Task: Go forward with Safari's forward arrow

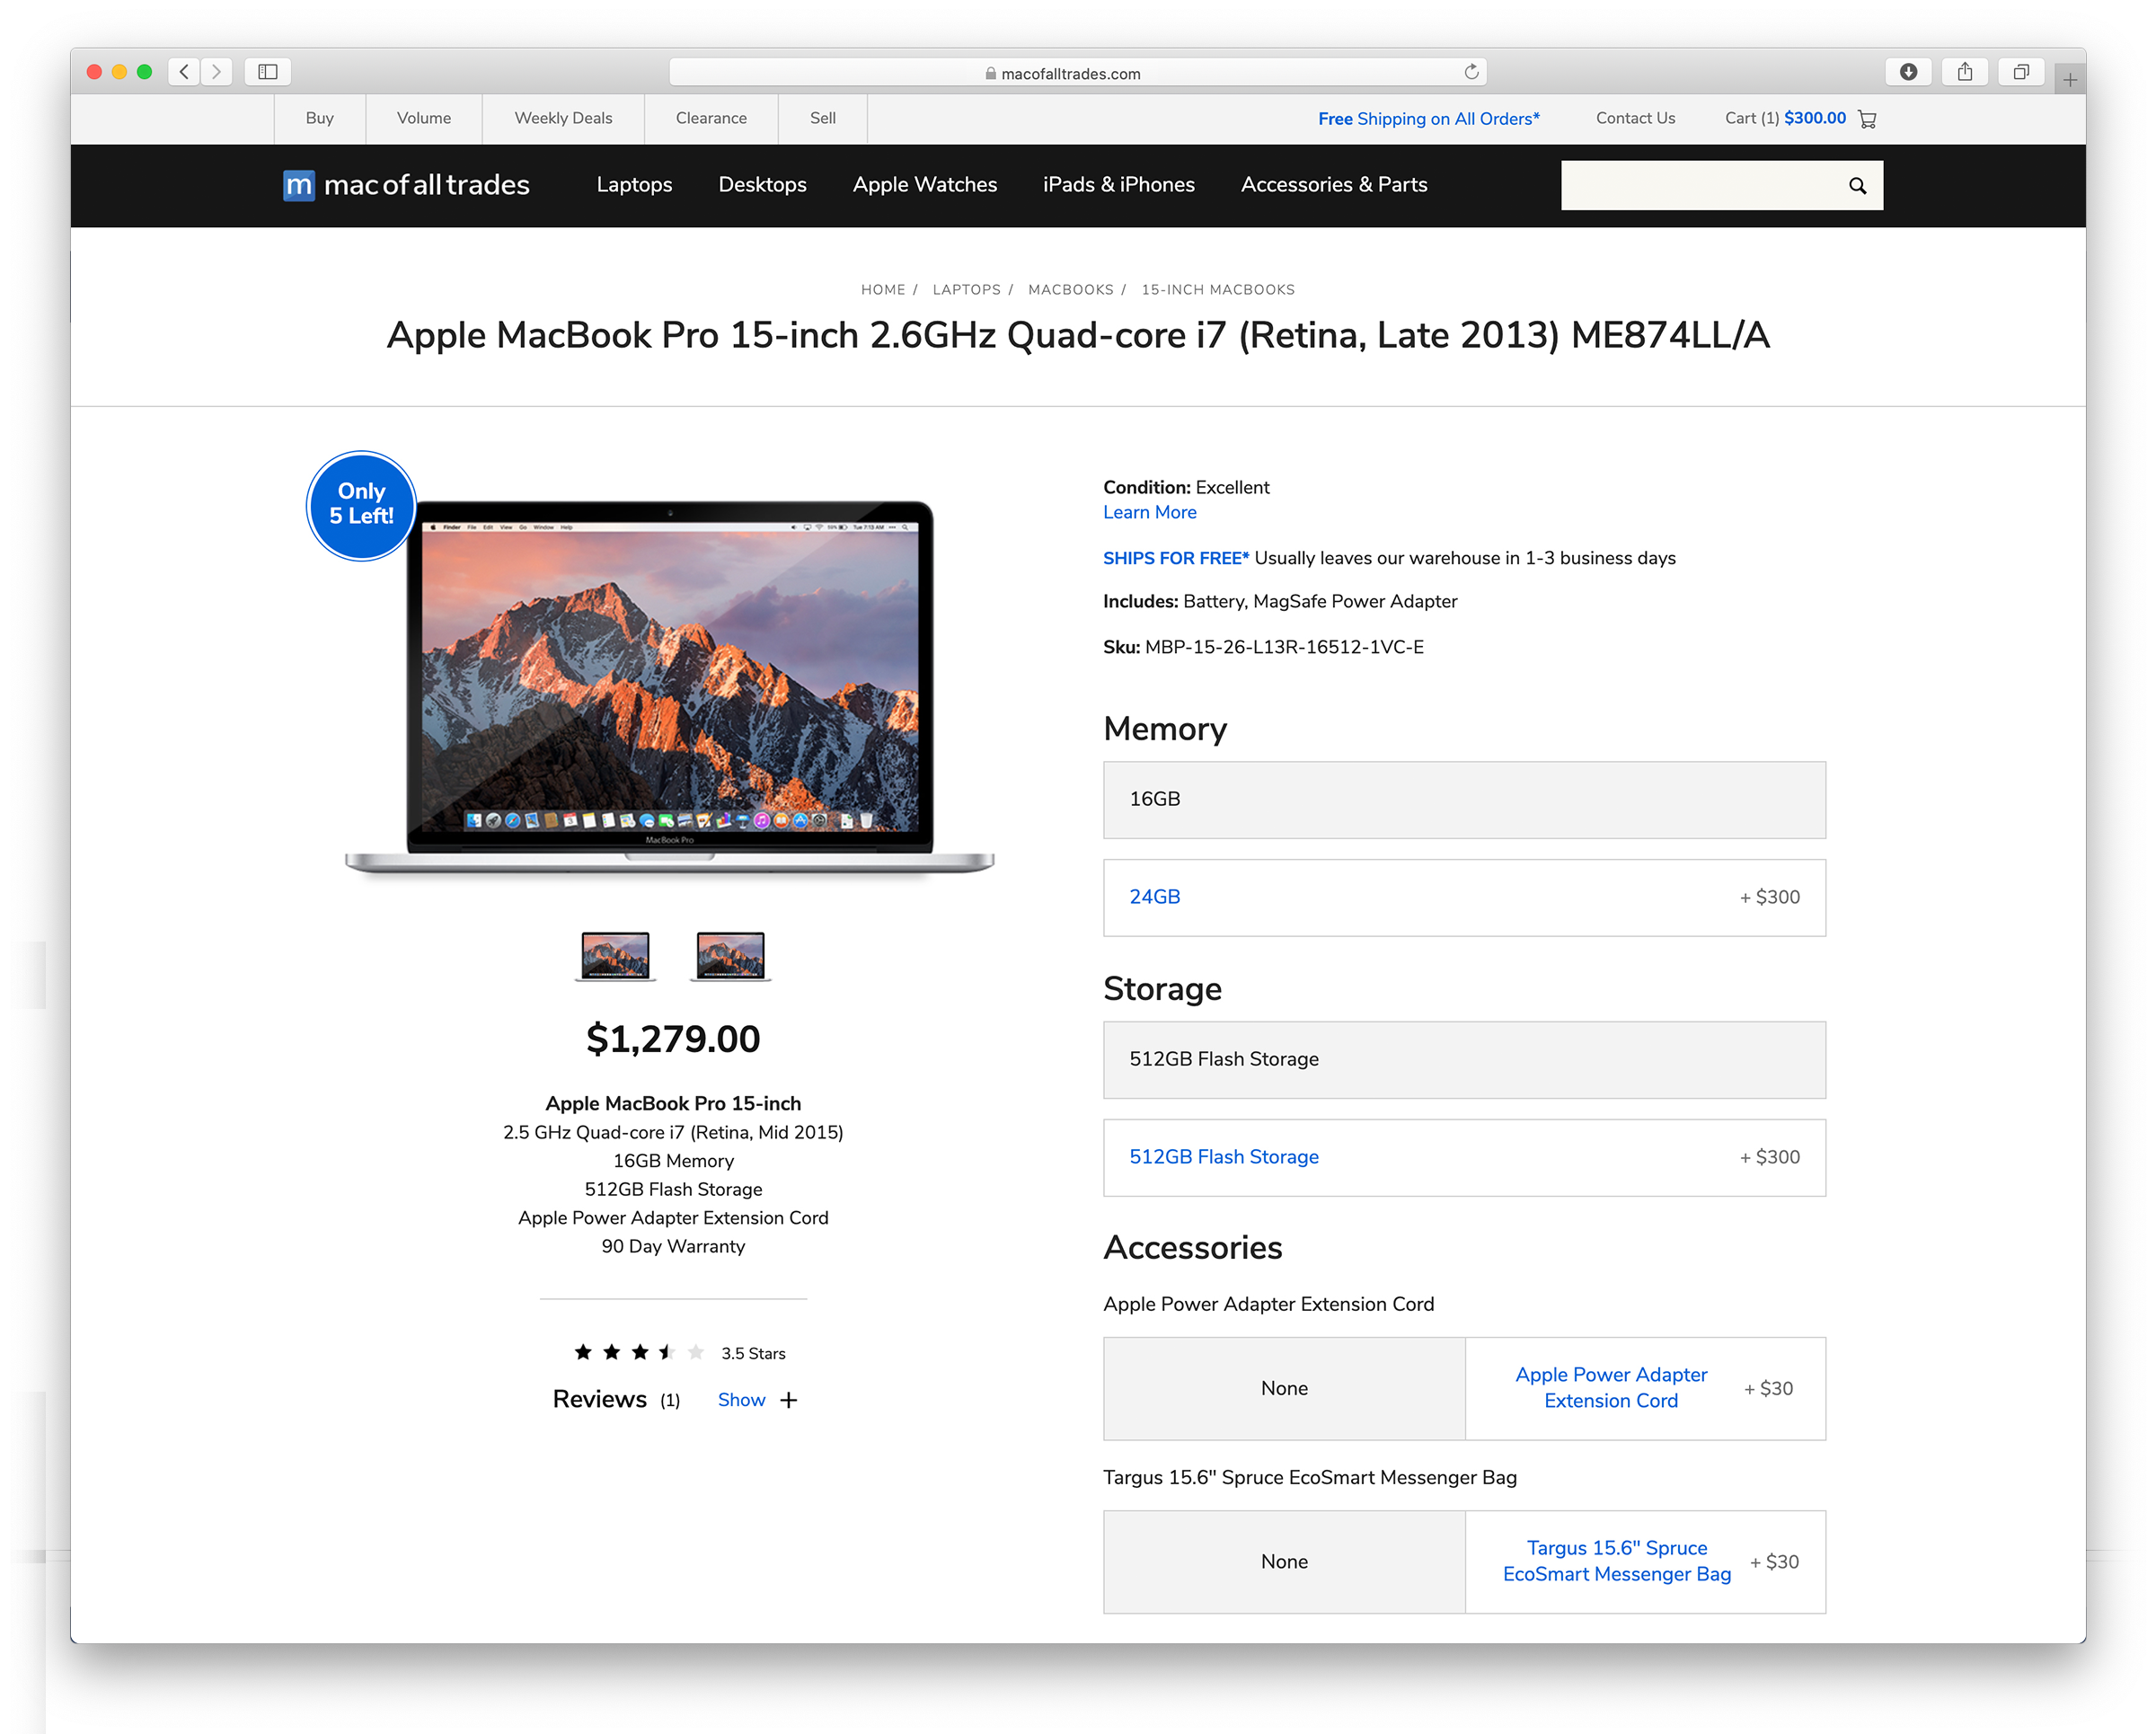Action: tap(216, 72)
